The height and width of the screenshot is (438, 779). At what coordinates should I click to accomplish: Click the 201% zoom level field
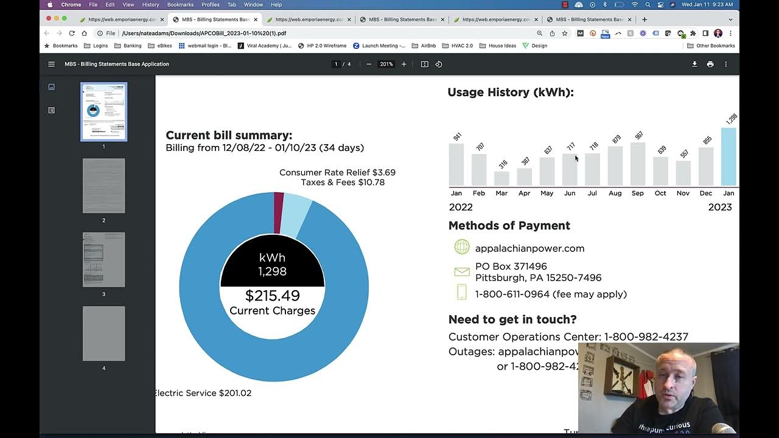click(x=386, y=64)
